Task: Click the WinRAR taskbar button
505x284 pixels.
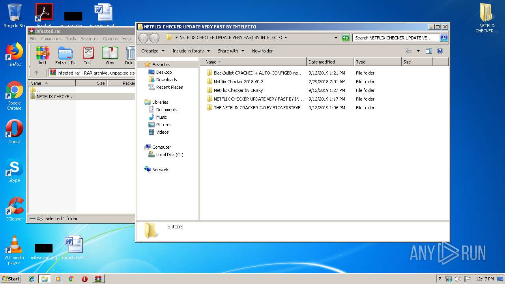Action: [98, 279]
